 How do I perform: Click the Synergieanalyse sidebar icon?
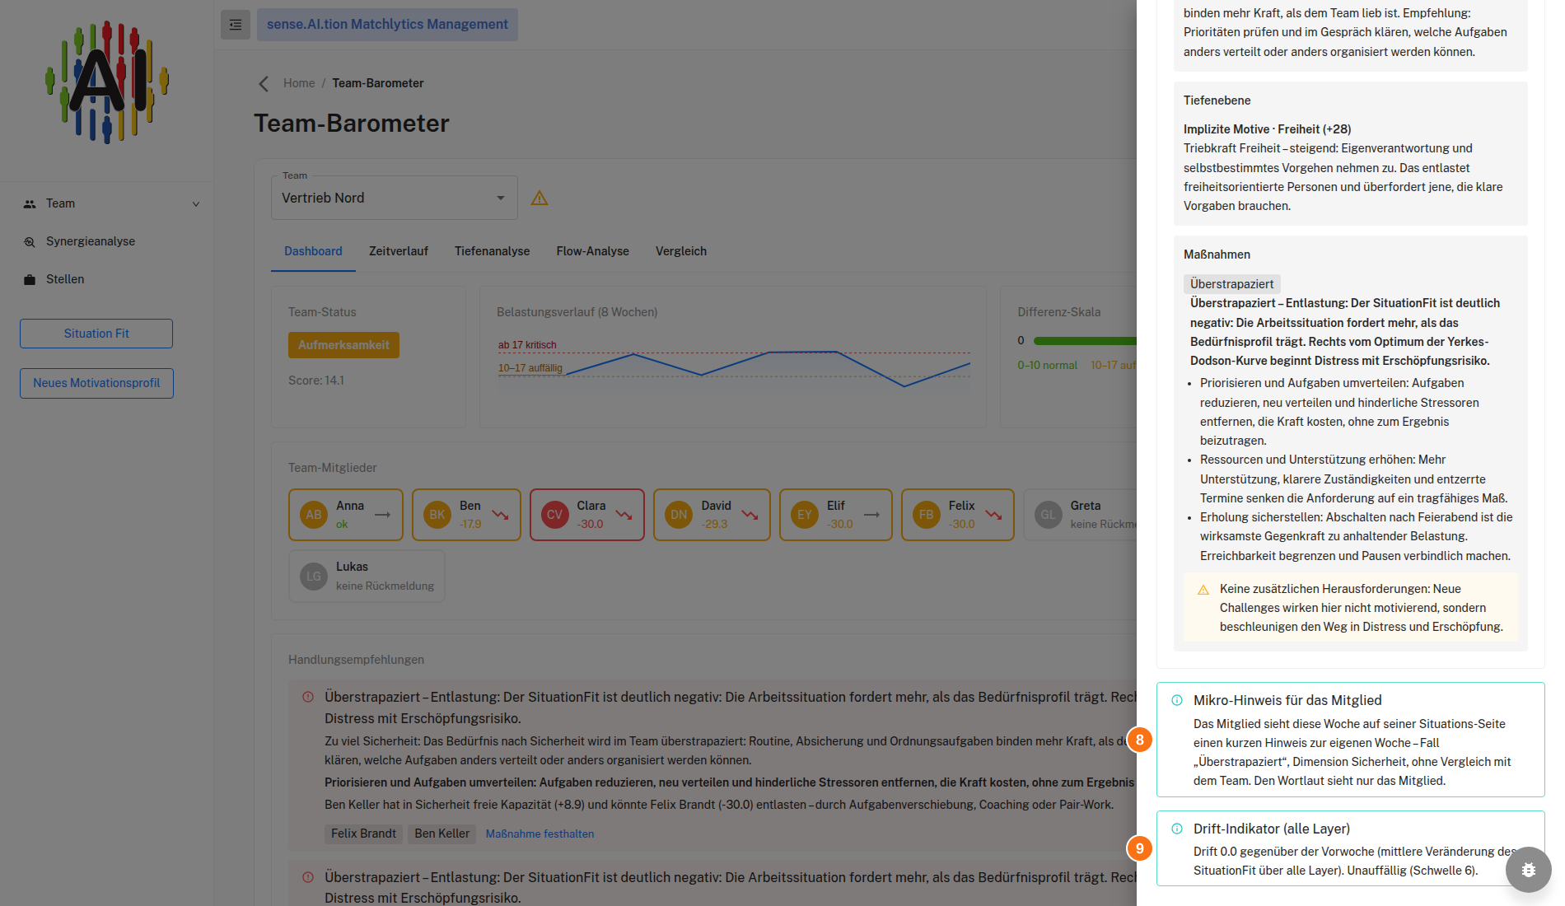pos(30,241)
